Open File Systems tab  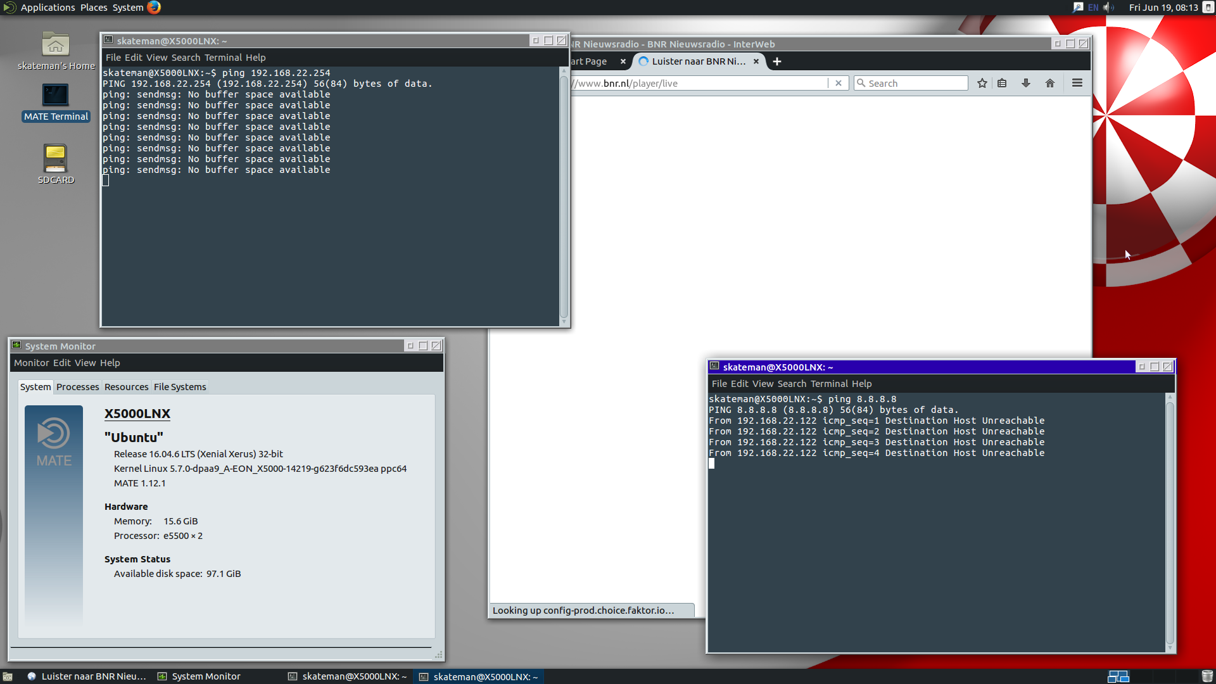(x=180, y=387)
